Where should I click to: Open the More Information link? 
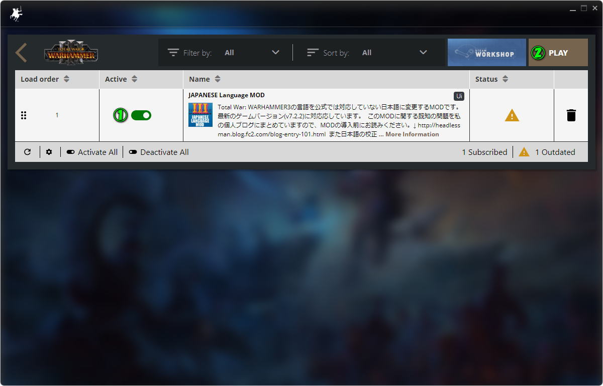pos(412,134)
